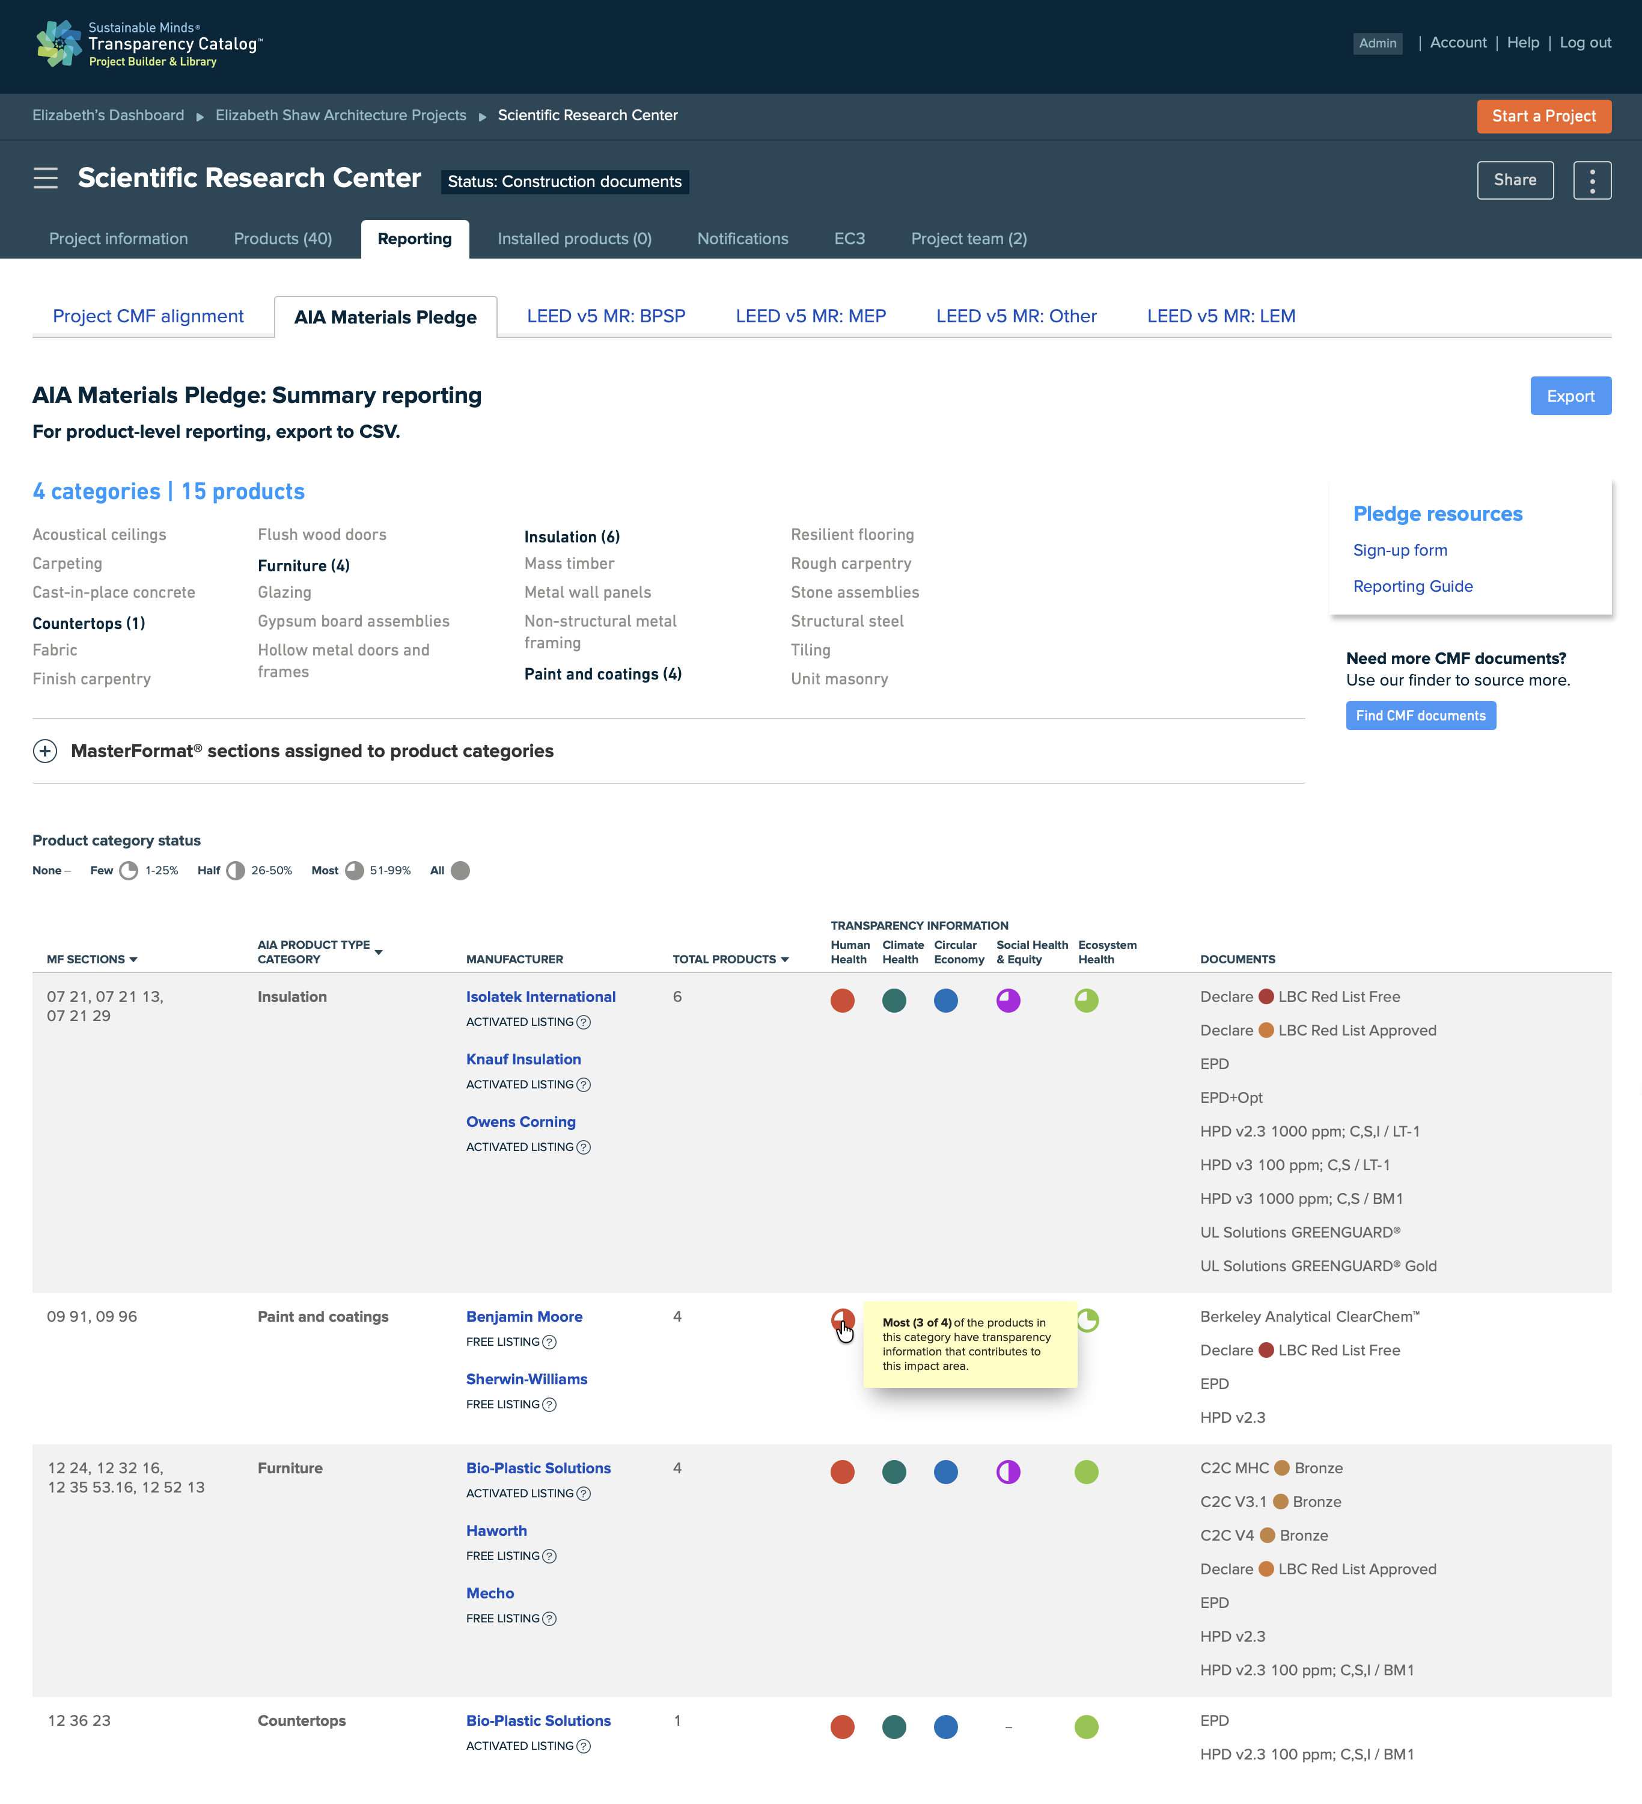Expand MasterFormat sections with plus icon
Screen dimensions: 1642x1804
point(44,751)
